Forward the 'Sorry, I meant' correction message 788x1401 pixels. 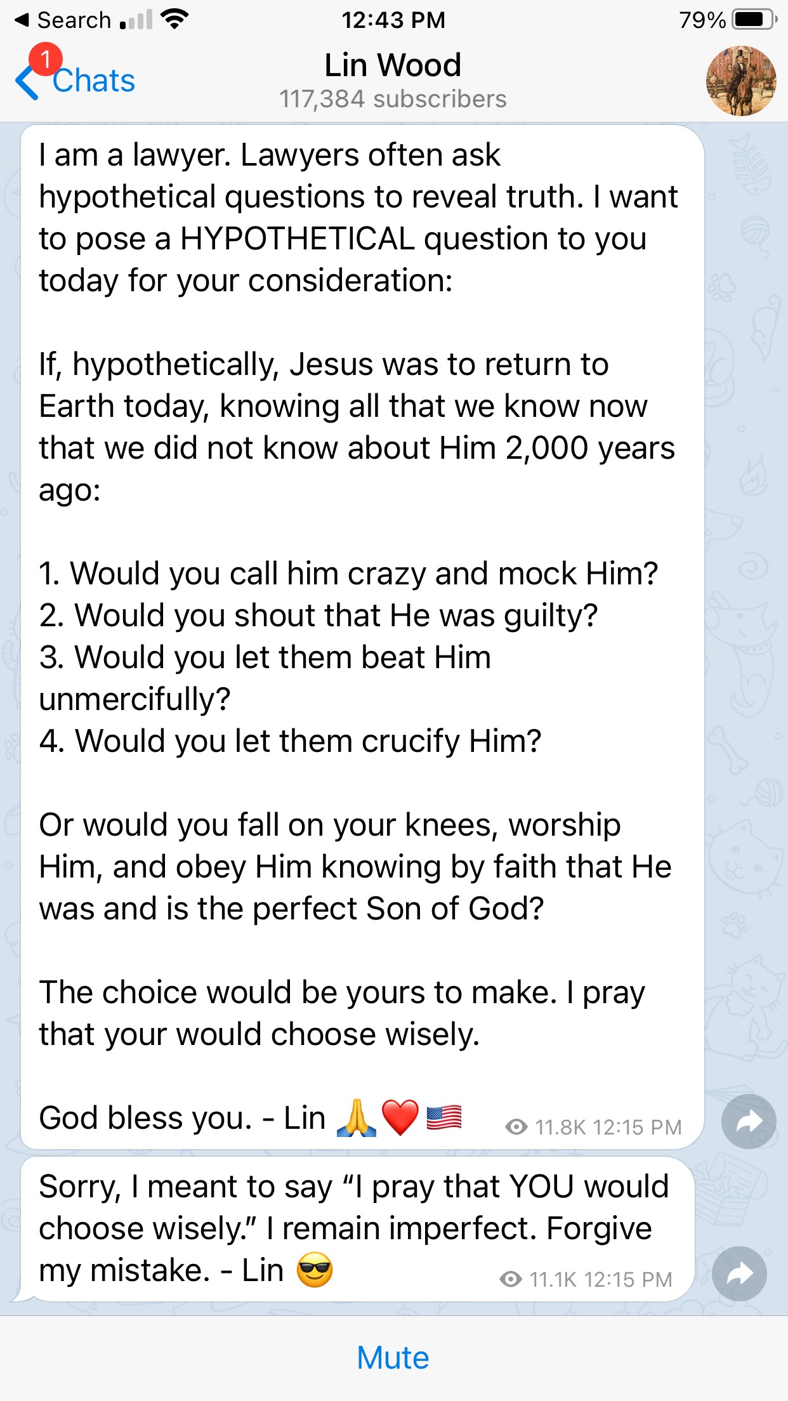(x=739, y=1273)
